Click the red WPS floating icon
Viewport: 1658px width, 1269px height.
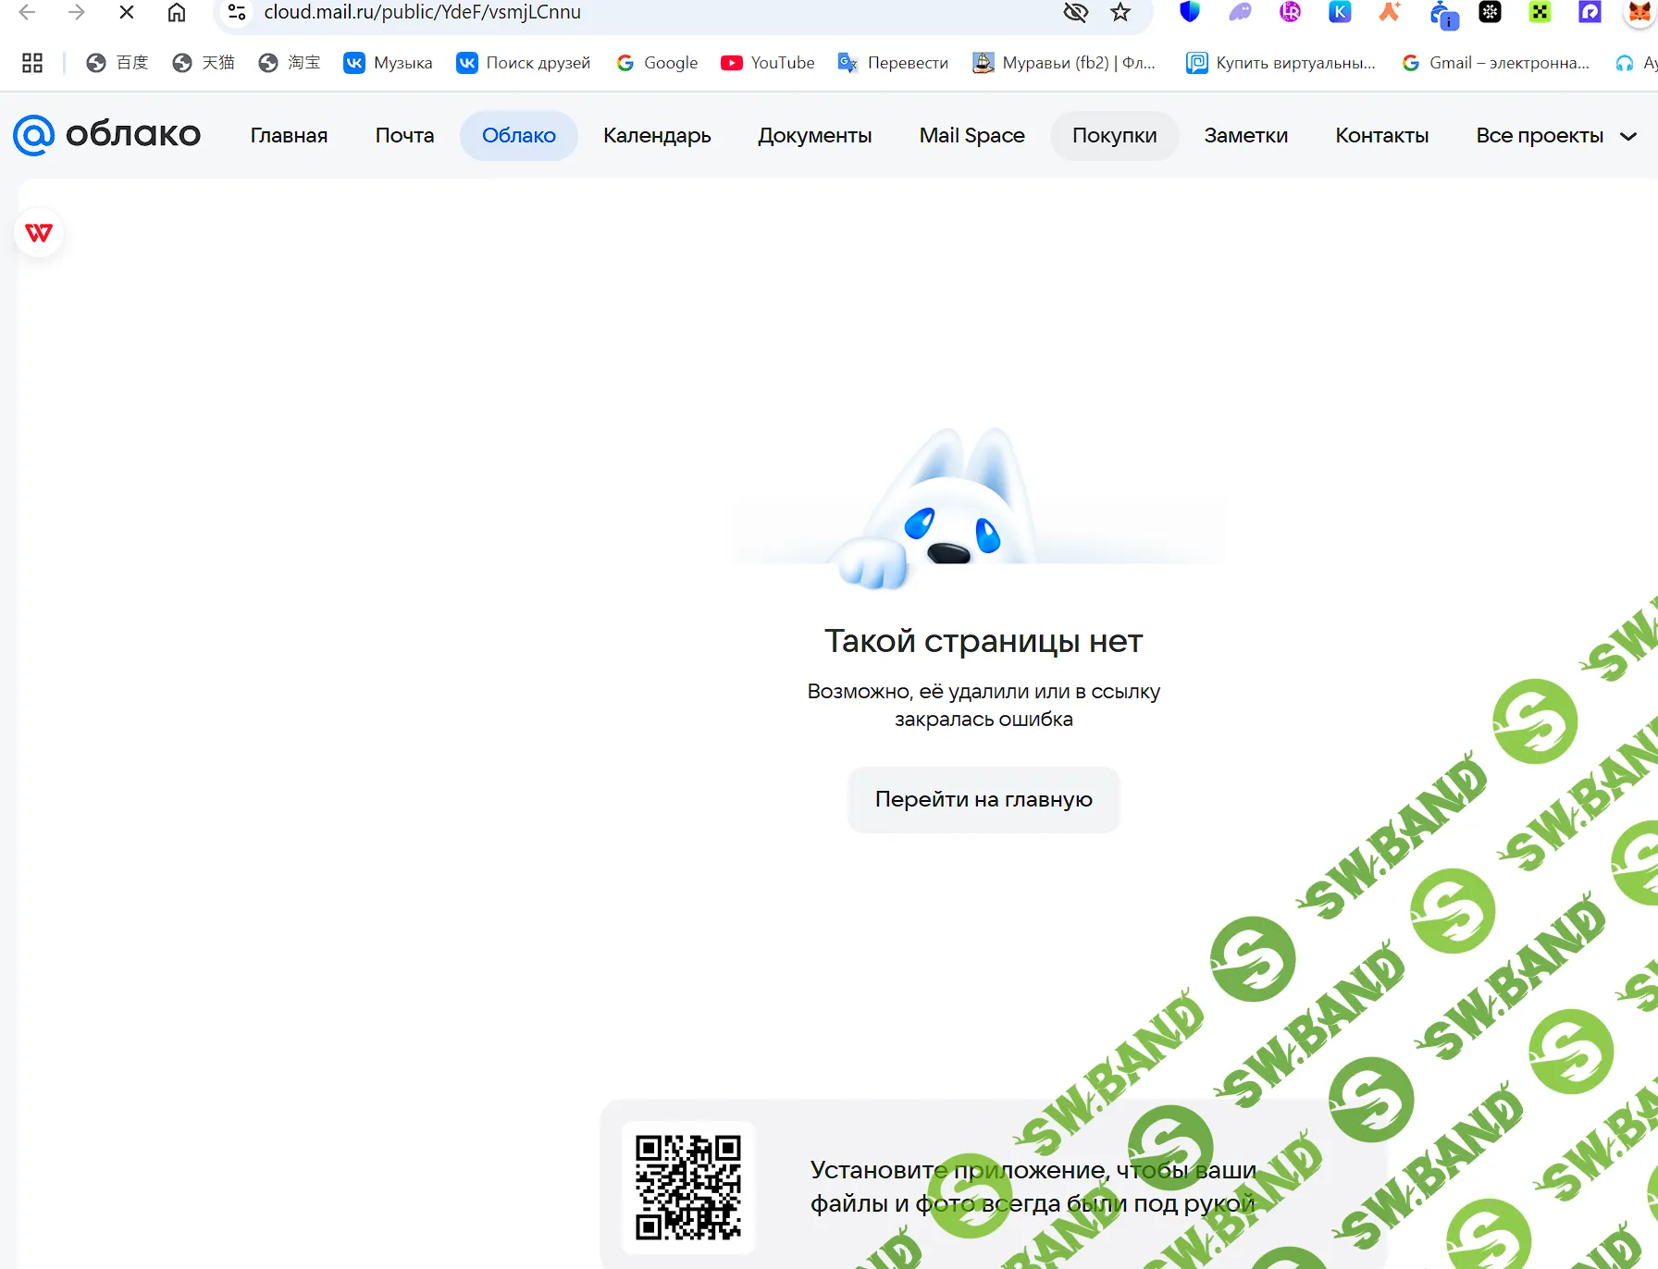click(39, 233)
